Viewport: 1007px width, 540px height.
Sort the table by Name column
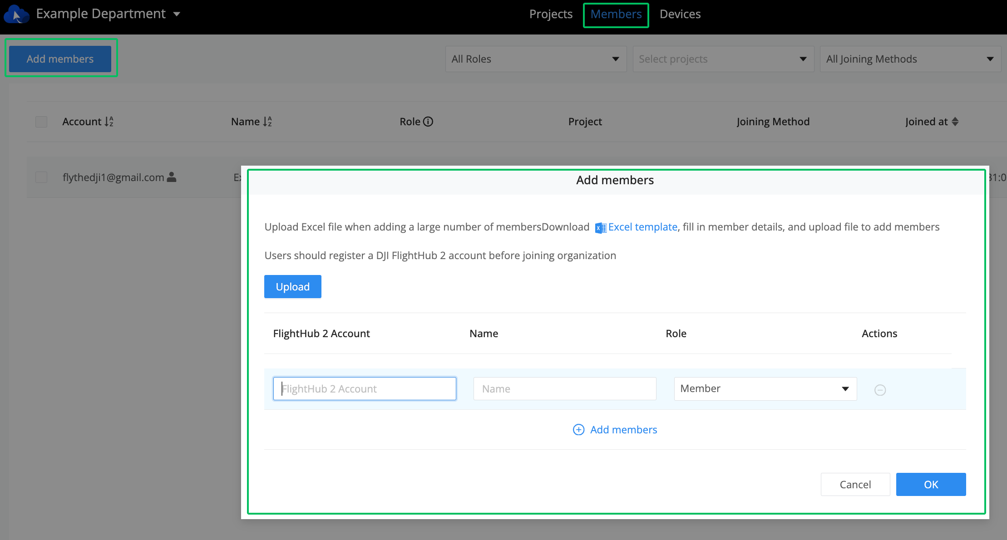[267, 122]
